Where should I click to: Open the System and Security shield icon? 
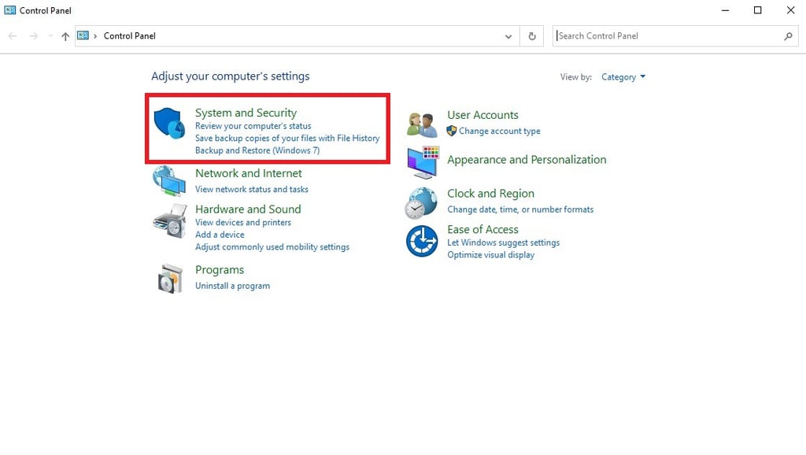point(169,123)
